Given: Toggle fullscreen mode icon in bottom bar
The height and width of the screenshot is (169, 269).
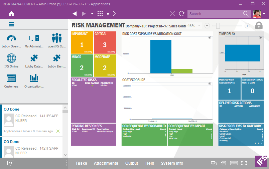Looking at the screenshot, I should point(244,163).
